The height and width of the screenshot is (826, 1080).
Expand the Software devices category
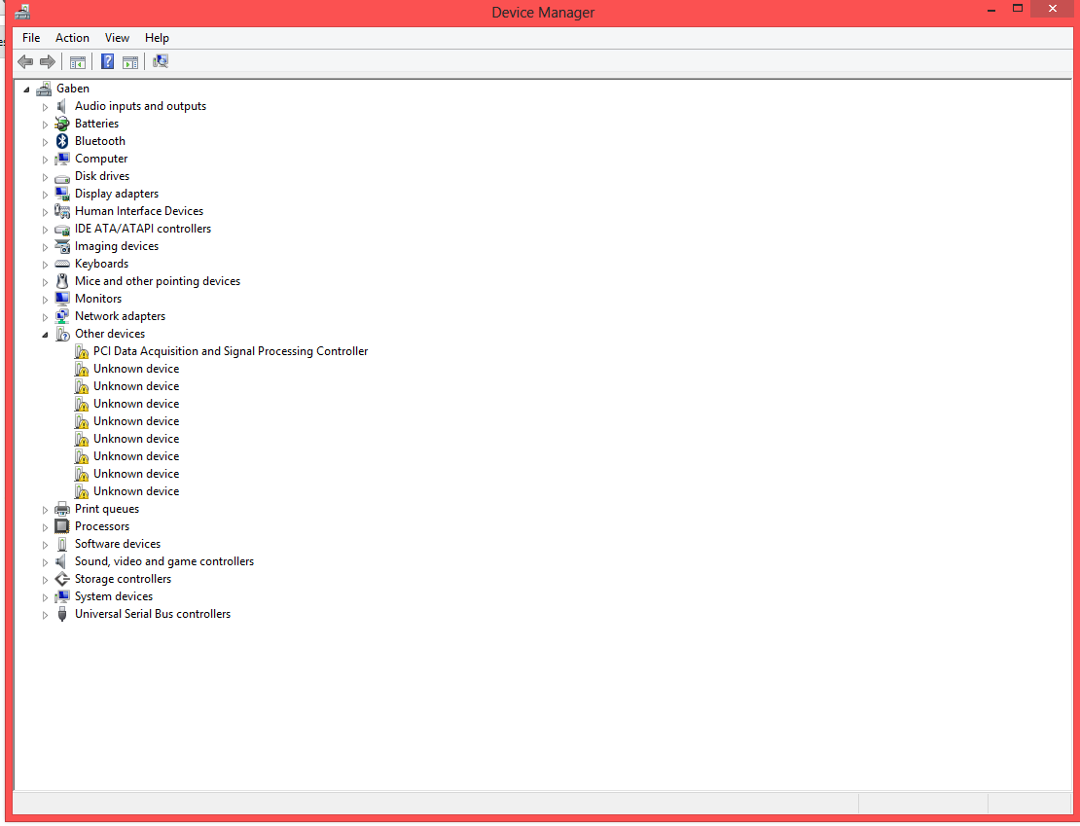click(x=46, y=545)
